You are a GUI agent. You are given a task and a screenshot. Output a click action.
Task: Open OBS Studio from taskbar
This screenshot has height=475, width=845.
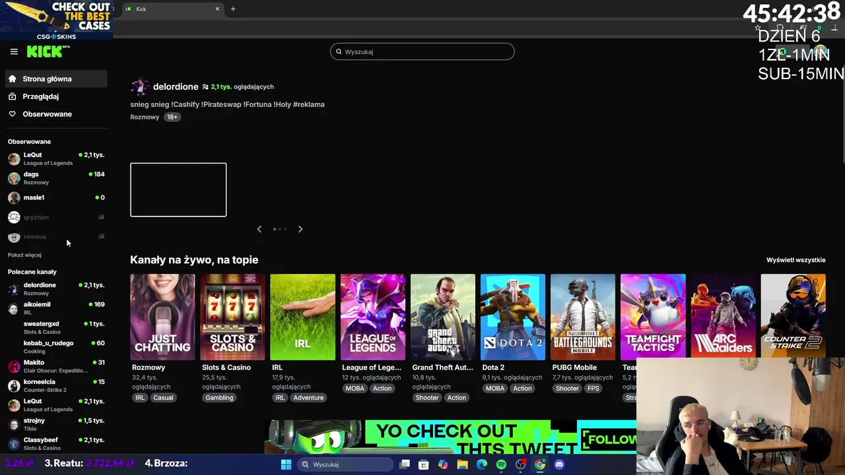point(521,464)
